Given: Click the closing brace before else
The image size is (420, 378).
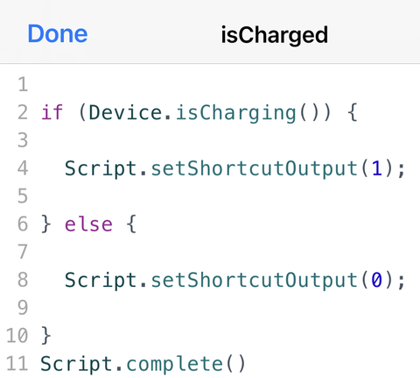Looking at the screenshot, I should (x=46, y=225).
